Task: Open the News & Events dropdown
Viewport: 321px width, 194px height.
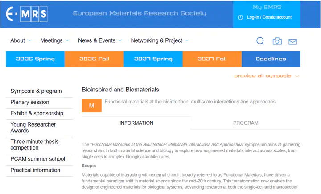Action: coord(100,40)
